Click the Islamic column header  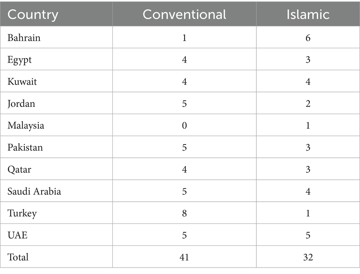click(x=308, y=14)
